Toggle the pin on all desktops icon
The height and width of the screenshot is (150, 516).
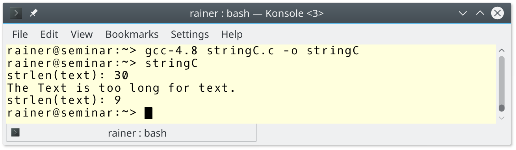33,13
